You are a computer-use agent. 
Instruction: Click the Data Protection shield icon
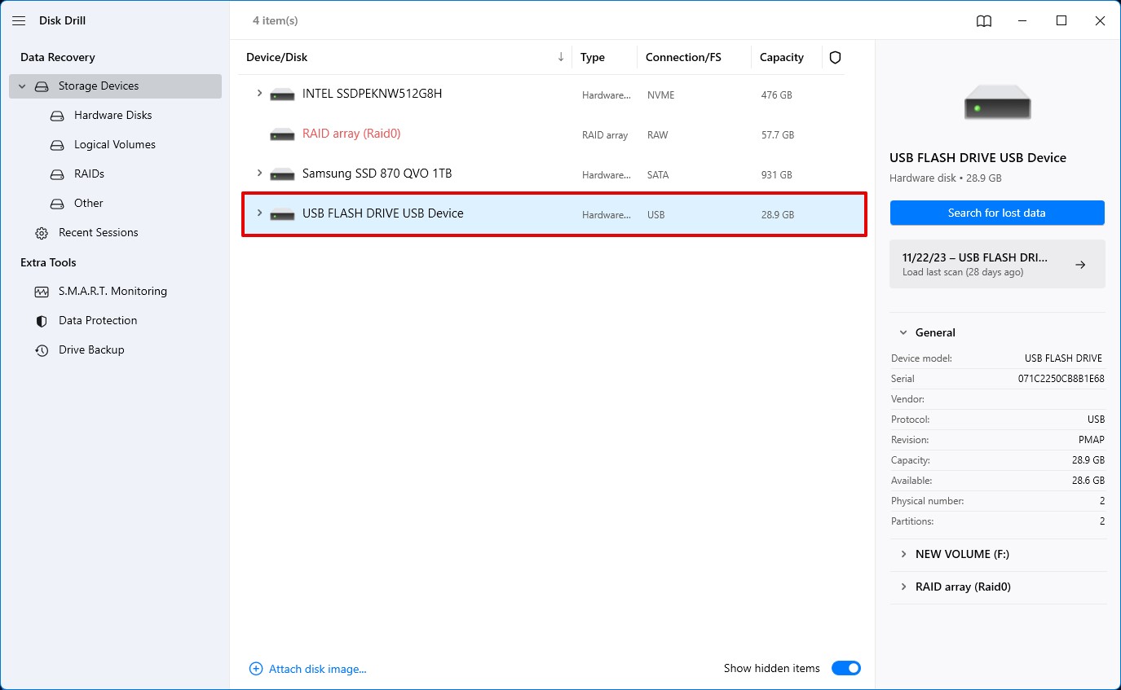(x=42, y=321)
